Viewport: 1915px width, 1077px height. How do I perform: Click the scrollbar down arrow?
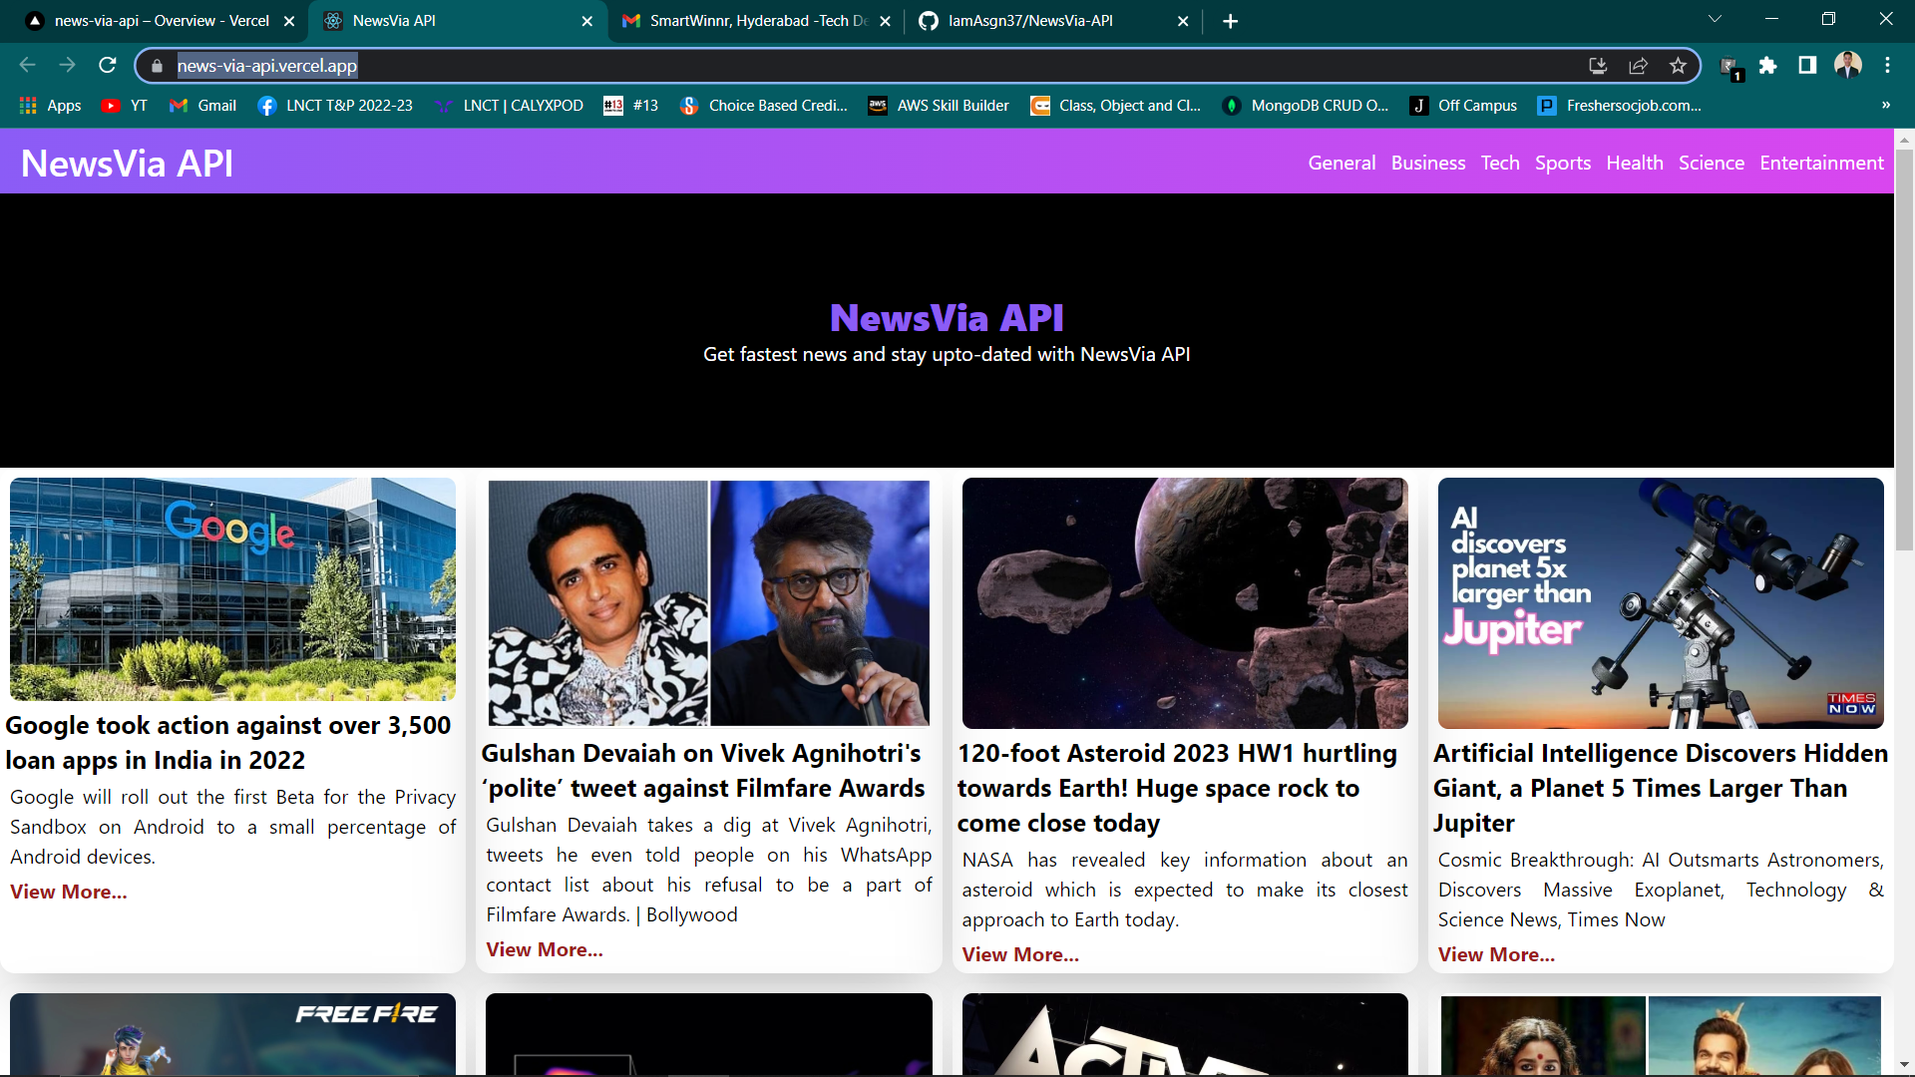tap(1904, 1065)
